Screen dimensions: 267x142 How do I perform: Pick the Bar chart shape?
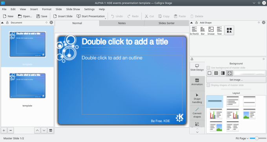(x=203, y=31)
